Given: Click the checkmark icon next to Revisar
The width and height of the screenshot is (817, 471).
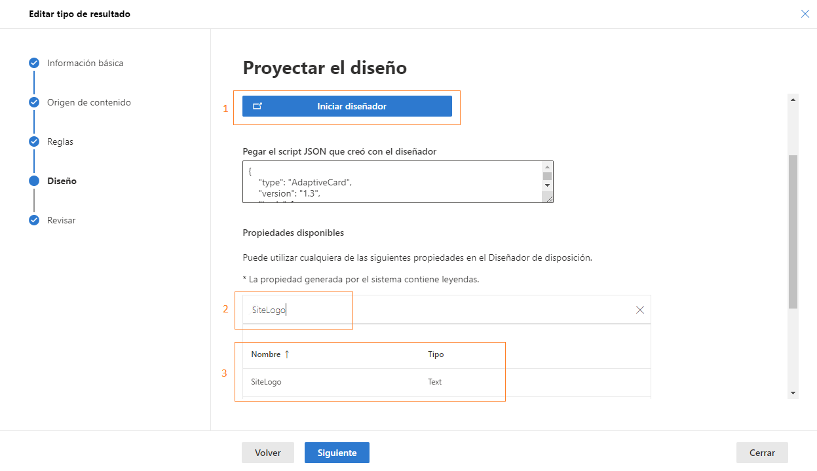Looking at the screenshot, I should (33, 220).
